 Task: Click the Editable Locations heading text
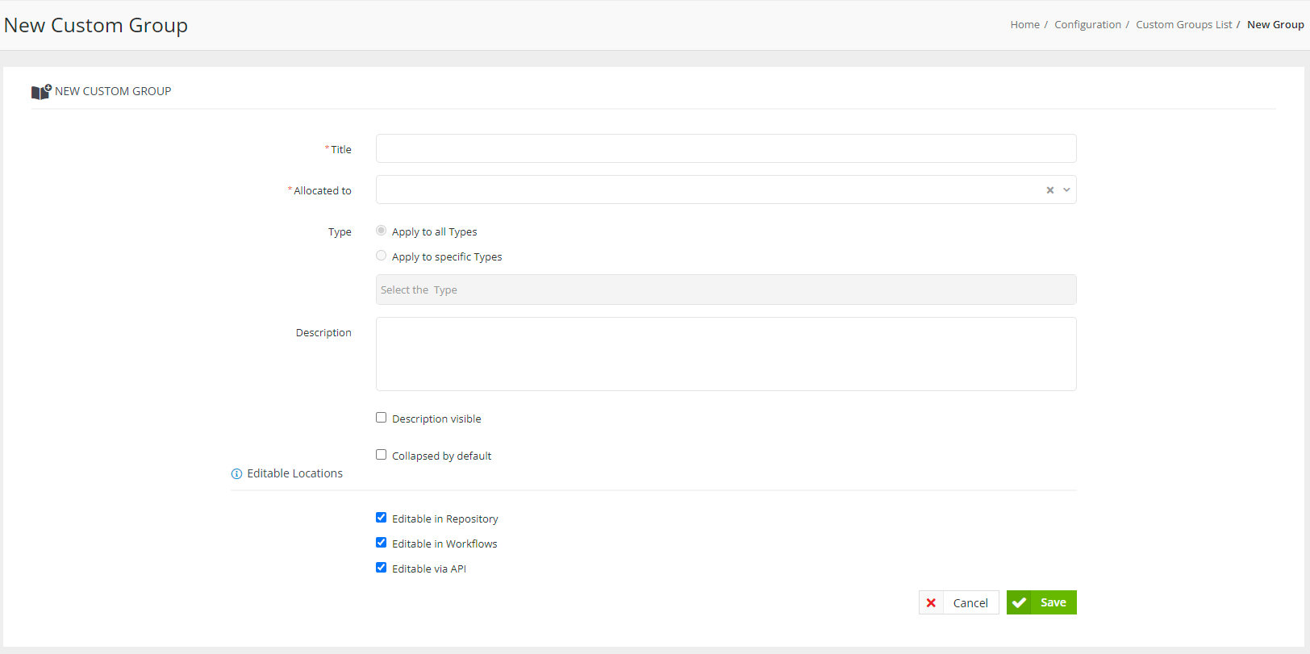pyautogui.click(x=294, y=473)
